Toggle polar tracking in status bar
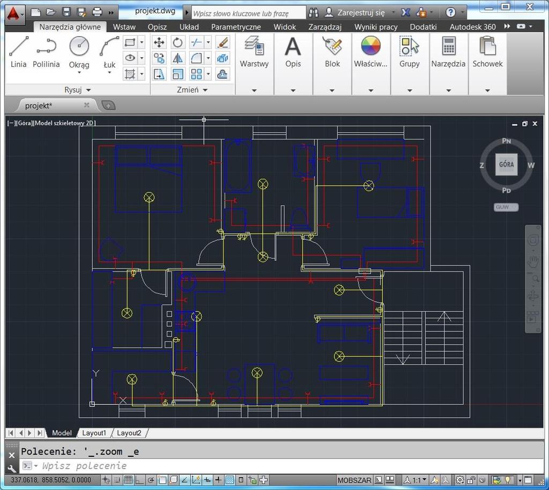The width and height of the screenshot is (549, 490). point(151,480)
